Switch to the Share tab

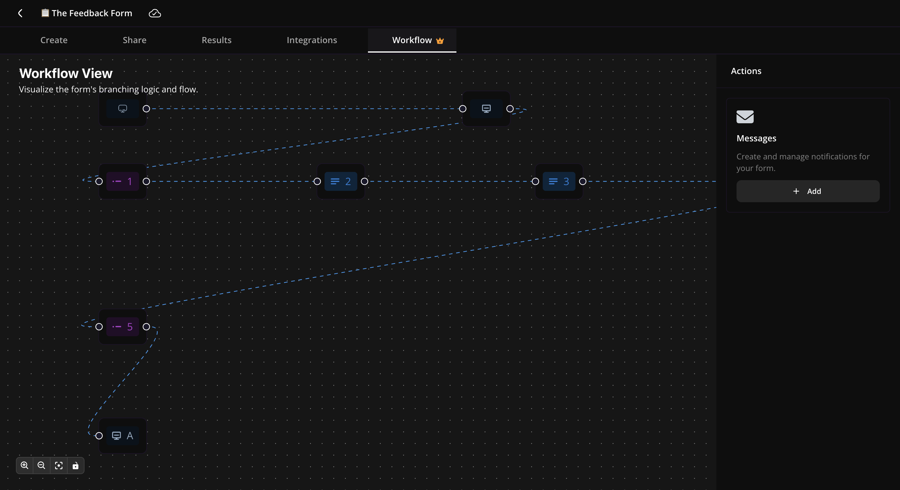[x=134, y=40]
